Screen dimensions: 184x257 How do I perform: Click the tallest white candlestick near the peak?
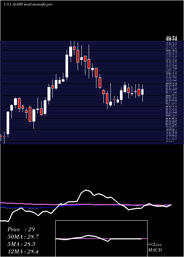click(x=67, y=66)
